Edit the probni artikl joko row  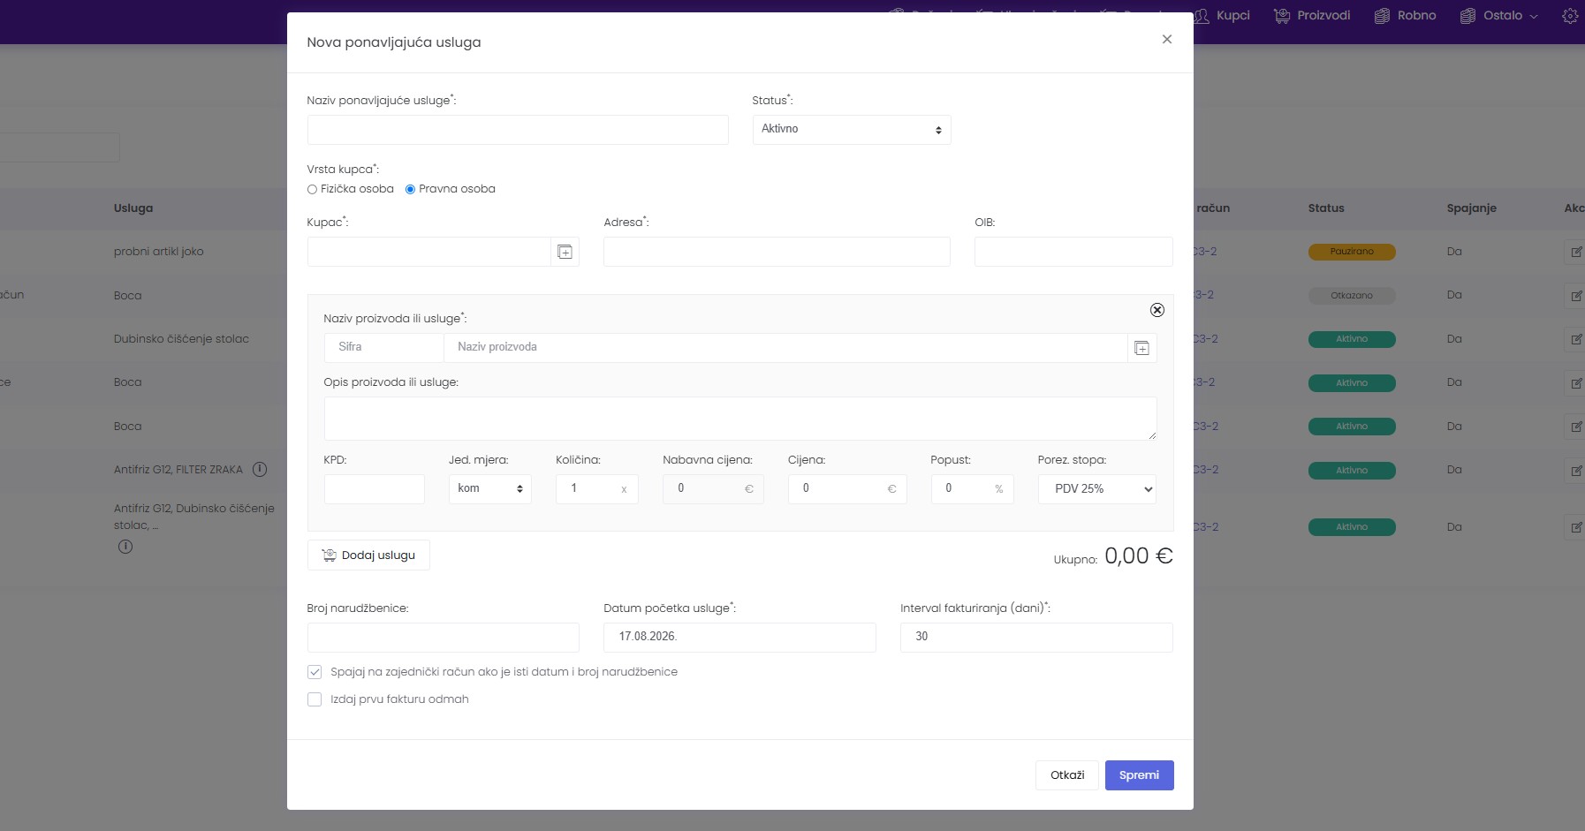coord(1575,252)
